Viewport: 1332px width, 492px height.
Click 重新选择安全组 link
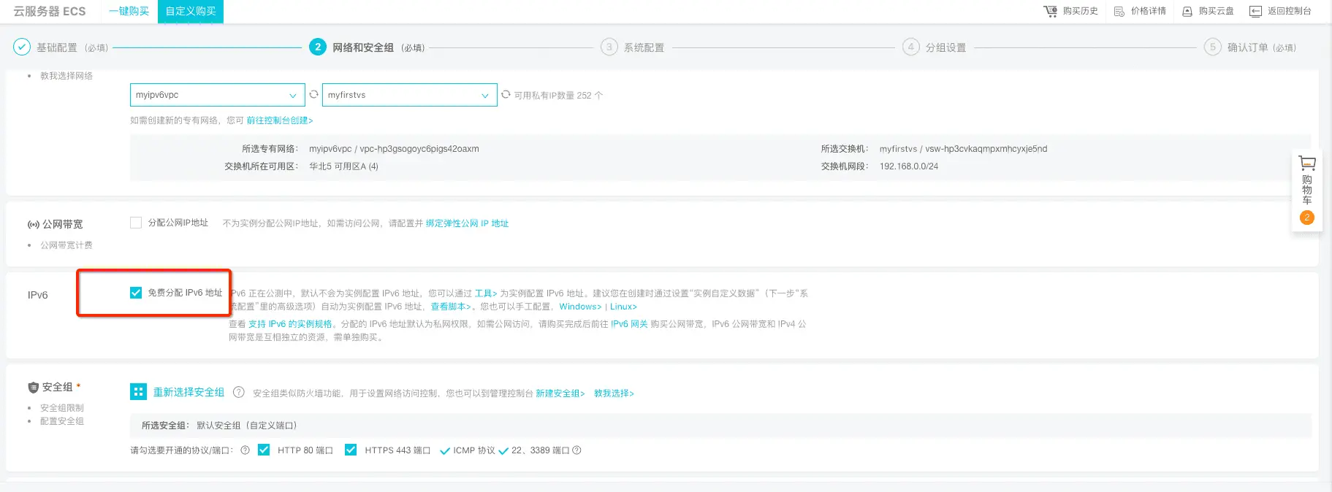[x=189, y=392]
